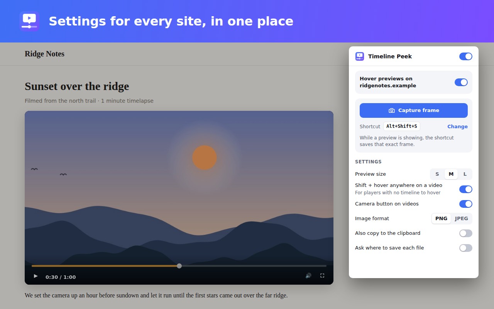Click the video progress bar thumb
This screenshot has width=494, height=309.
(x=179, y=266)
